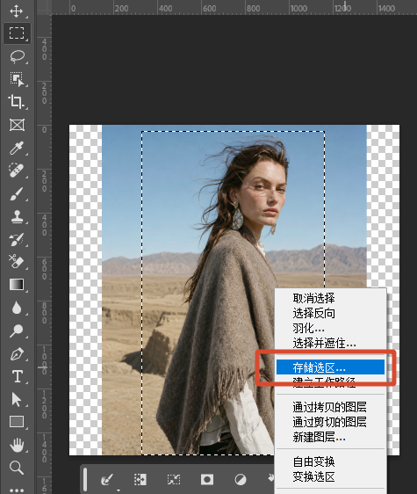Select the Brush tool
The height and width of the screenshot is (494, 417).
17,193
